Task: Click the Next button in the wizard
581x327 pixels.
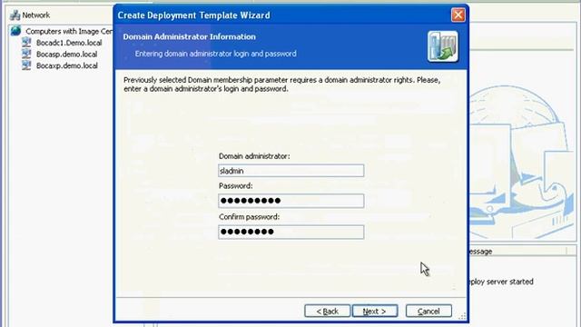Action: coord(375,311)
